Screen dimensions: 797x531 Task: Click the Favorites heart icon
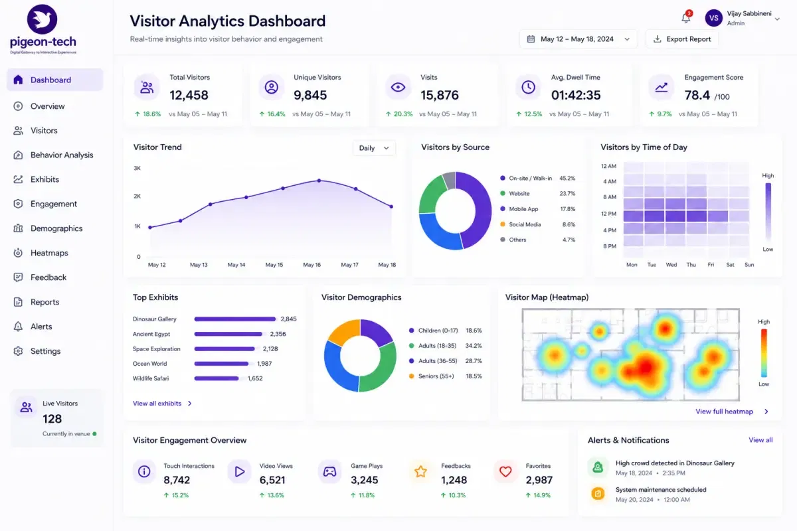505,472
